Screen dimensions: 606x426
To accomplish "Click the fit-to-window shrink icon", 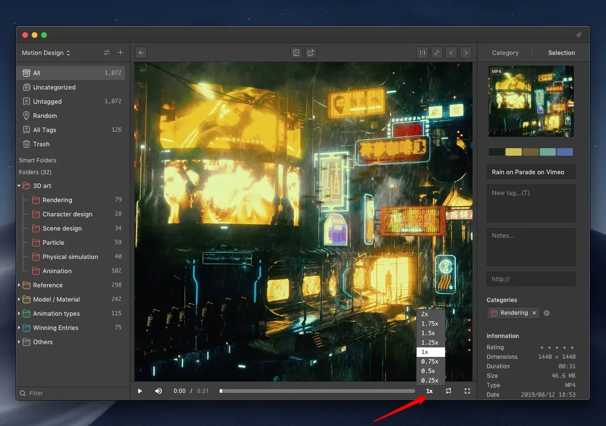I will point(437,53).
